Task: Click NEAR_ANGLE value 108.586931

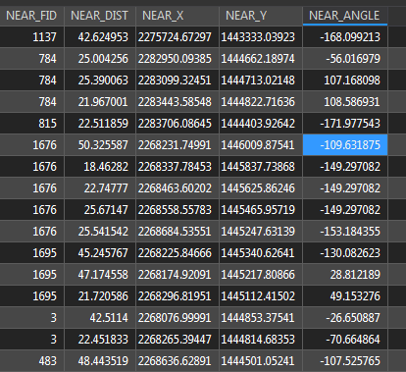Action: pos(345,102)
